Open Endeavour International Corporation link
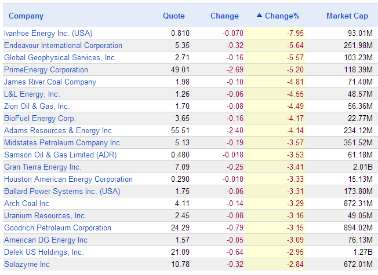The image size is (378, 275). 63,45
